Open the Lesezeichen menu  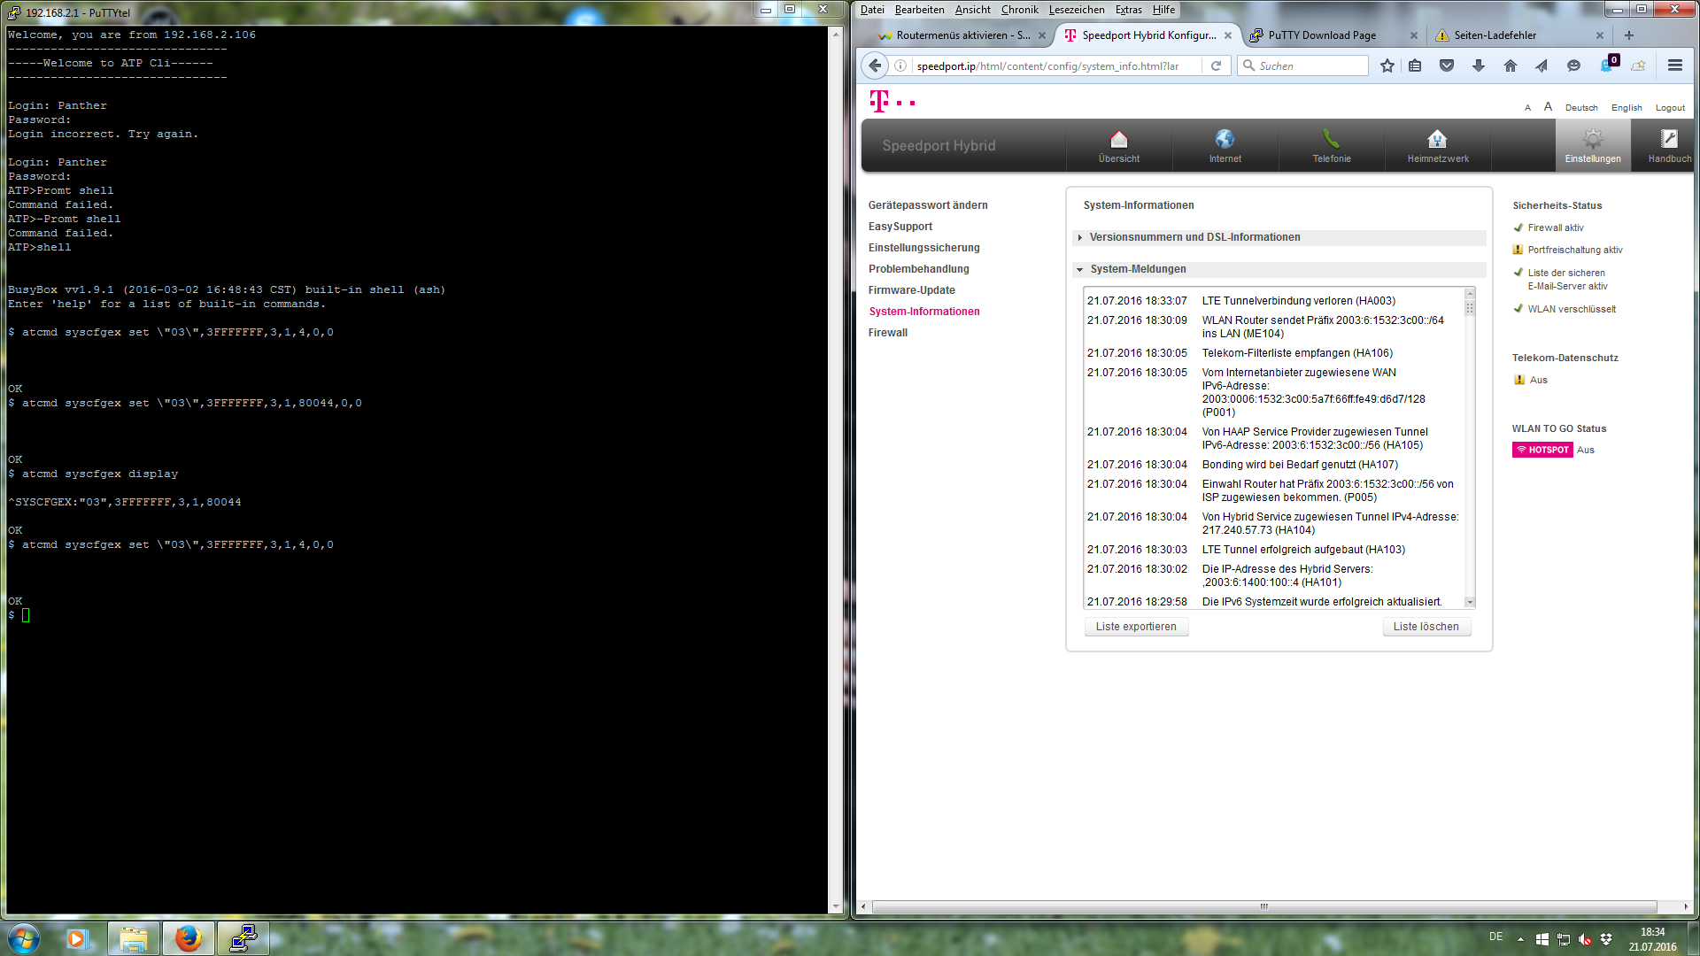coord(1077,10)
